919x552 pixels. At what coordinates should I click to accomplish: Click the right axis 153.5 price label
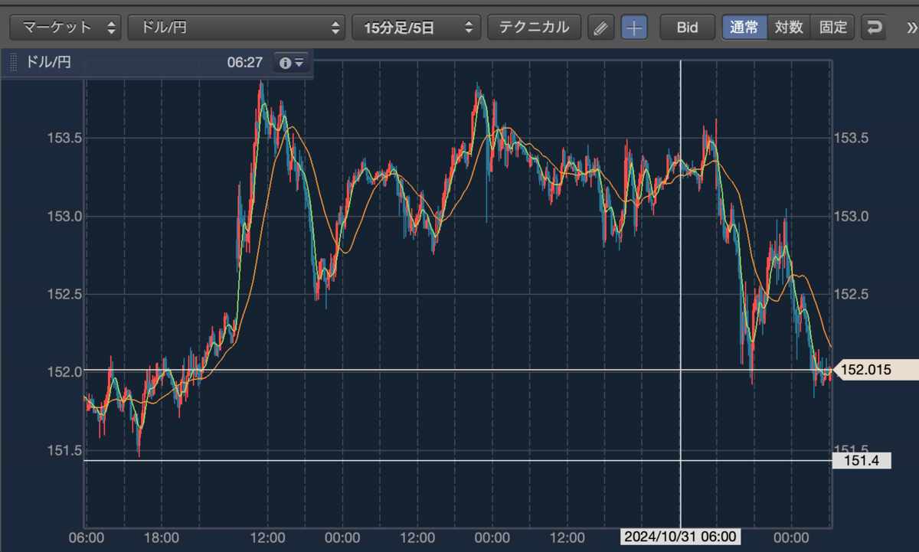coord(850,138)
